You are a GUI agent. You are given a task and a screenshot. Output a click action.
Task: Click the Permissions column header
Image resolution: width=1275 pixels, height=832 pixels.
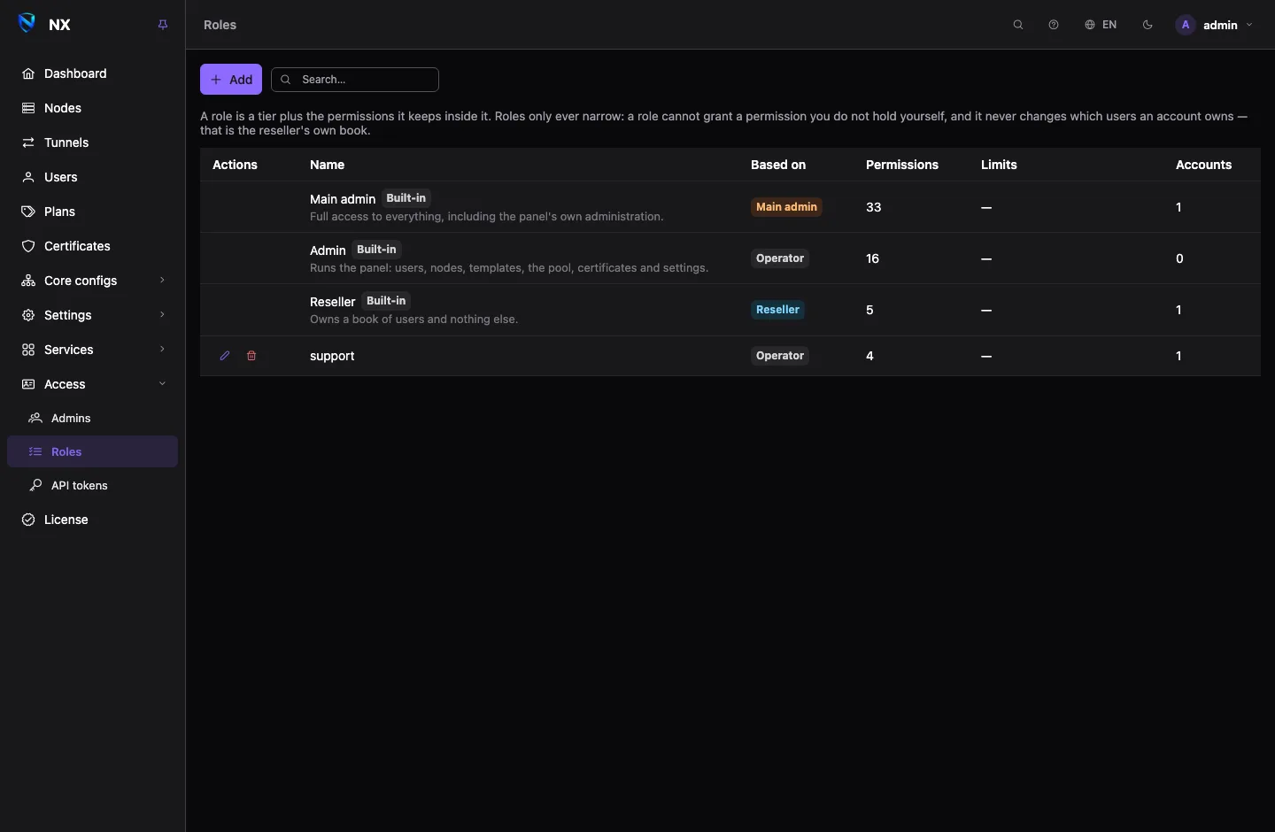tap(902, 165)
